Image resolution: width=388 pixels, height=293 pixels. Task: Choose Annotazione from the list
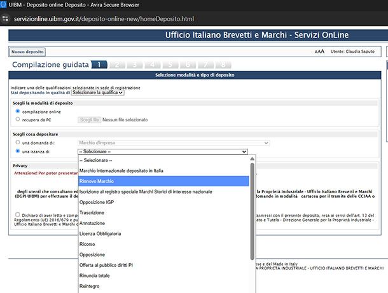coord(163,223)
